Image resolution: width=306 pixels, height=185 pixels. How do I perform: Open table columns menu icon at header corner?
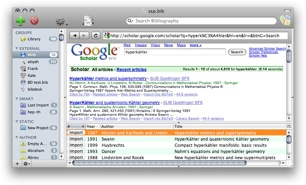pos(289,126)
